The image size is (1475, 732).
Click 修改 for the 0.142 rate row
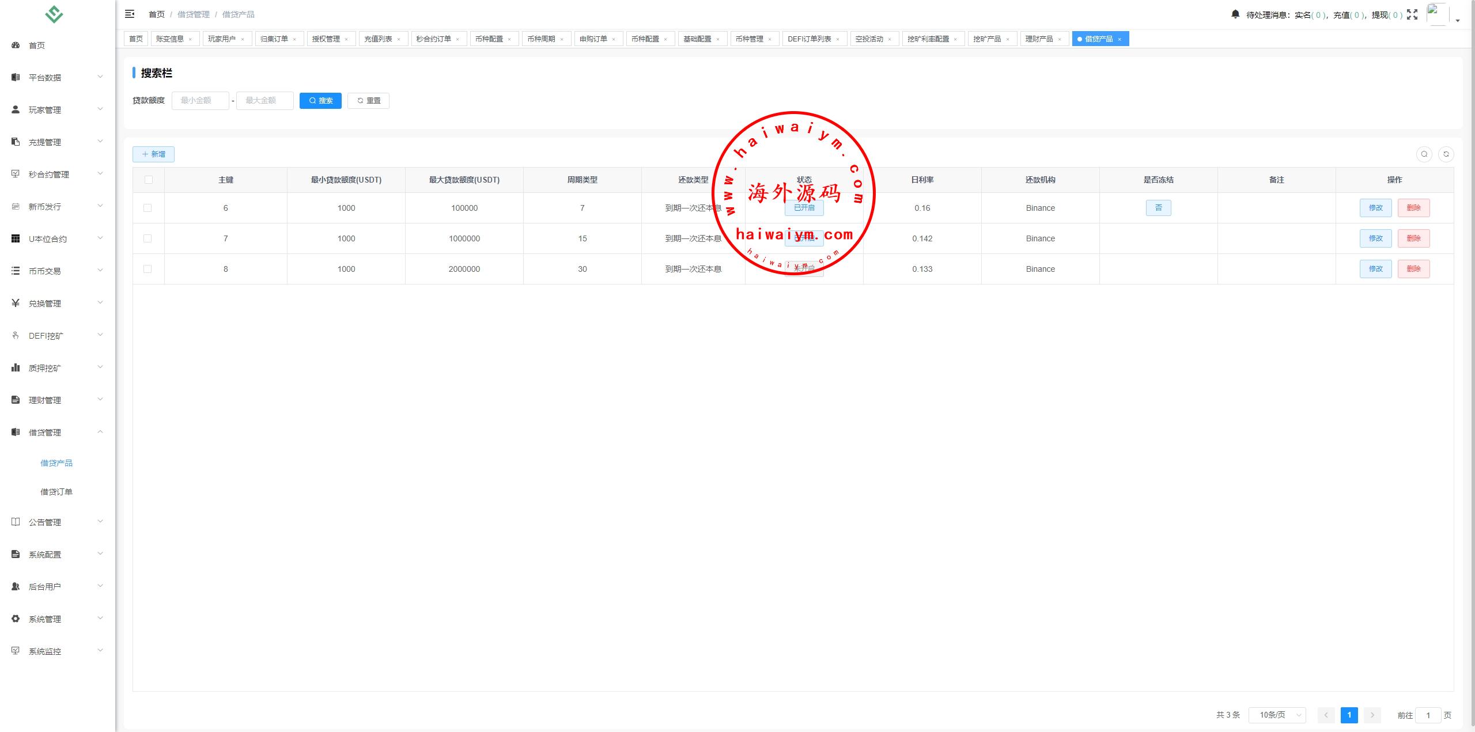point(1375,238)
